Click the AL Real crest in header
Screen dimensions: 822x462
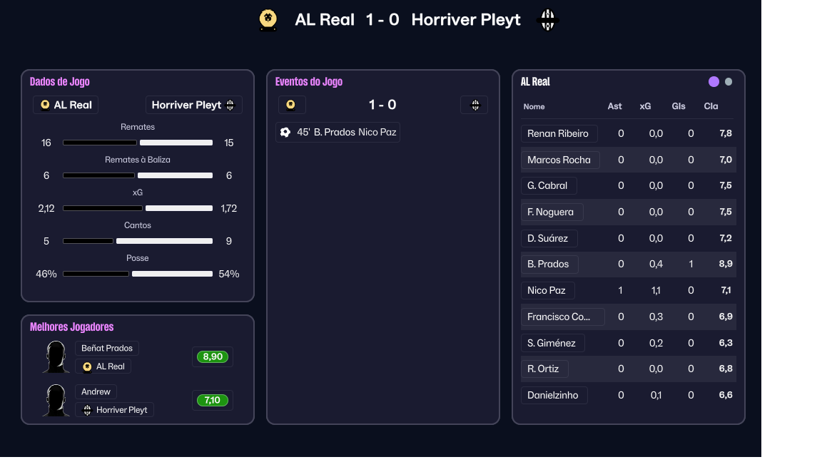point(268,20)
